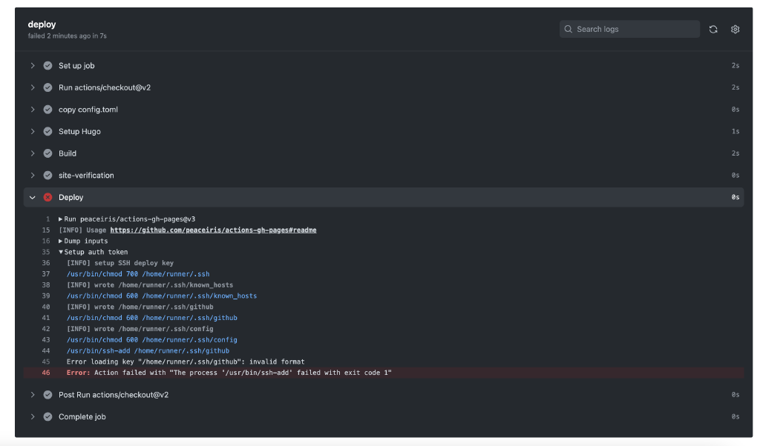
Task: Type in the Search logs field
Action: coord(635,30)
